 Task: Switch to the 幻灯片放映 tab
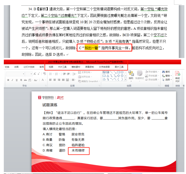[x=29, y=67]
